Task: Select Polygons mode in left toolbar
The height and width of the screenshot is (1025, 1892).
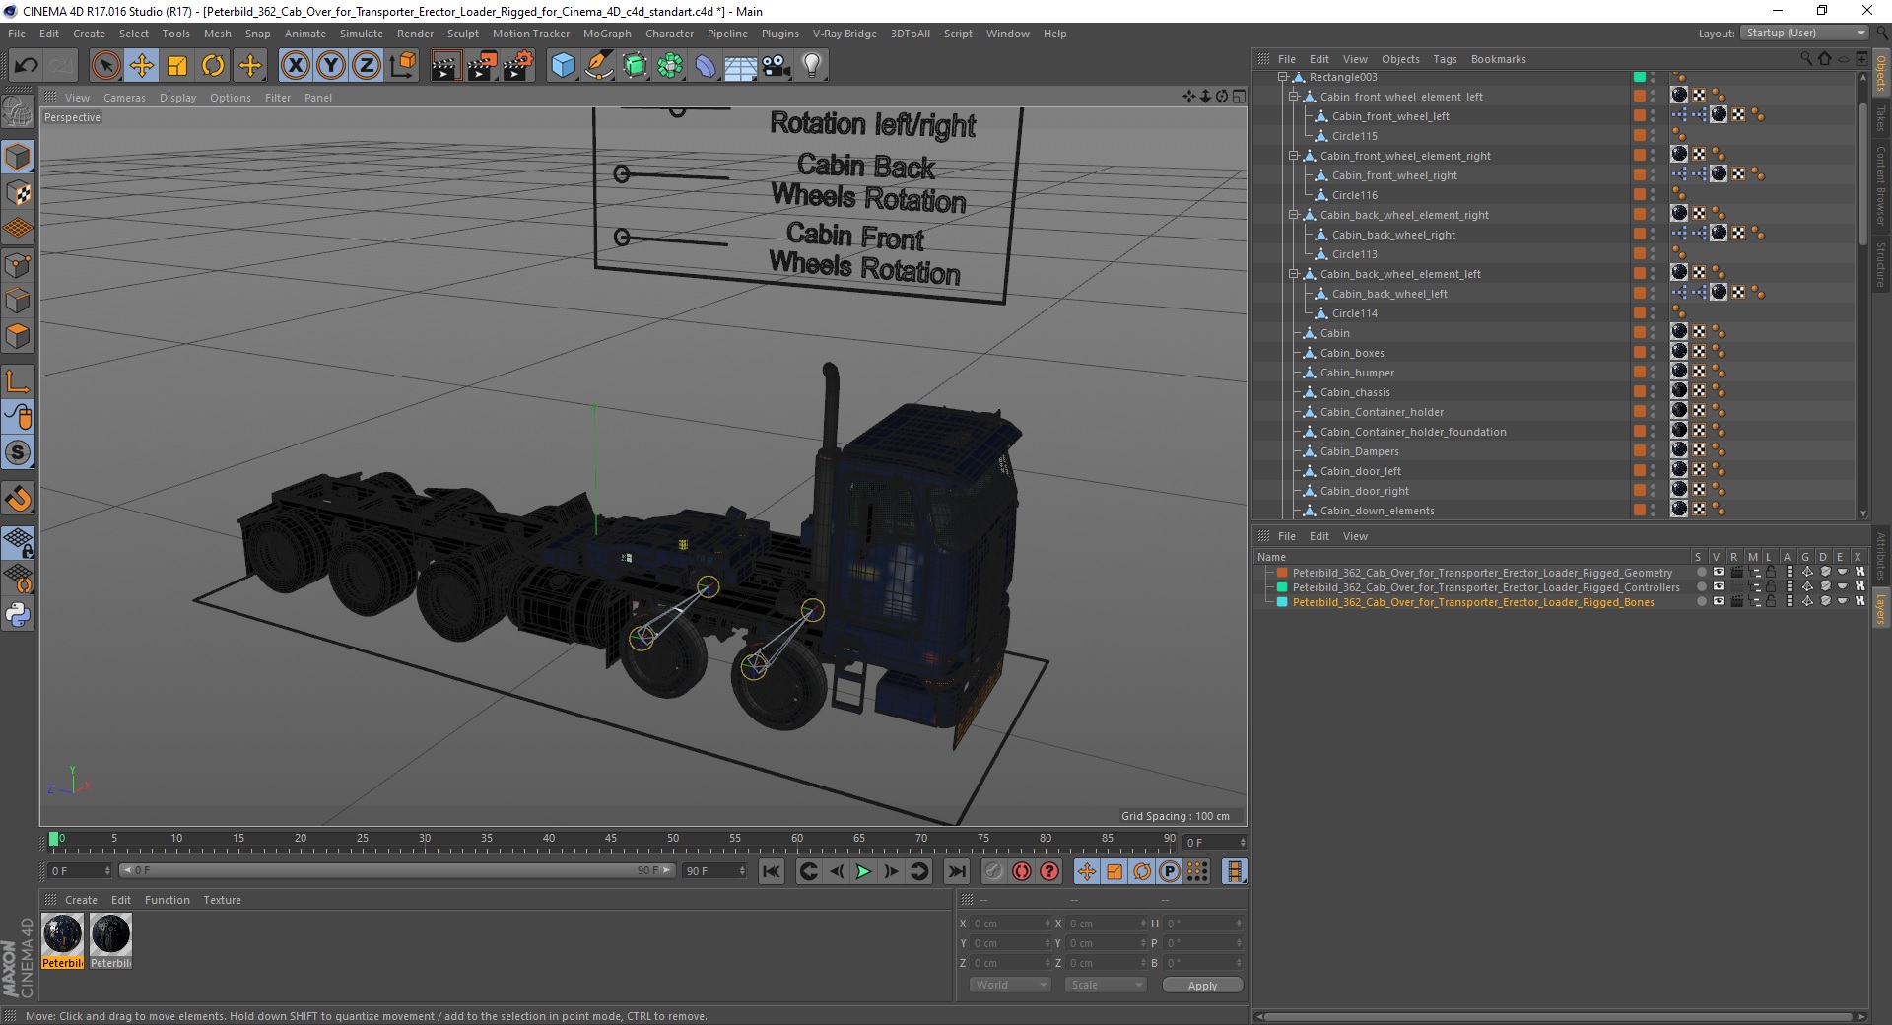Action: (18, 336)
